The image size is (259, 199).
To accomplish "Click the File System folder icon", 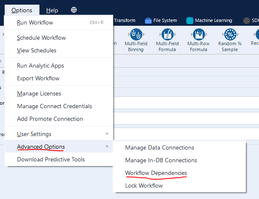I will pos(148,20).
